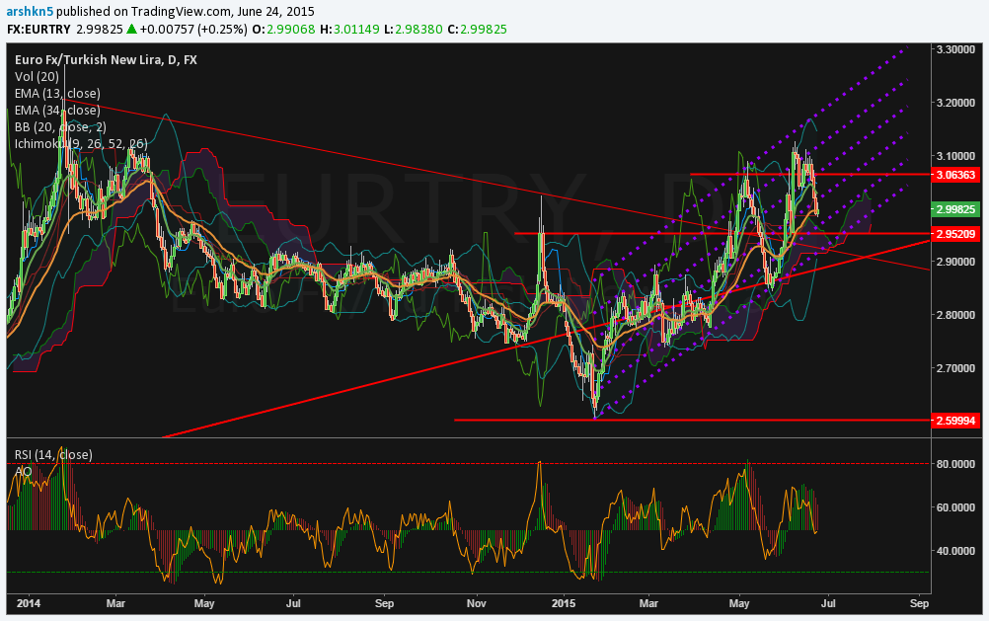The width and height of the screenshot is (989, 621).
Task: Click the AO indicator label in lower pane
Action: point(23,471)
